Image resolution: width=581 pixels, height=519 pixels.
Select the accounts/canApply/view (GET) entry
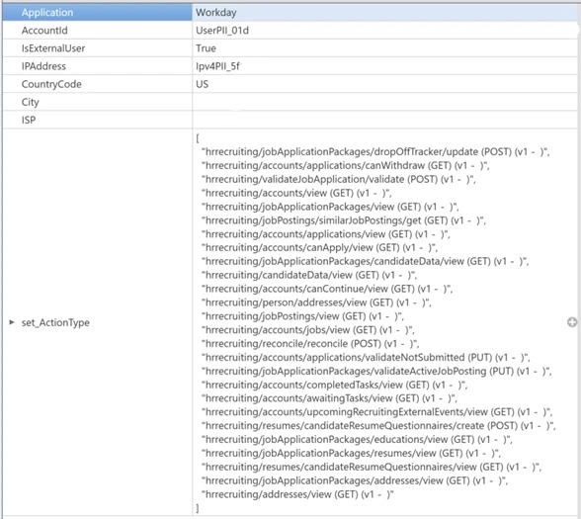pos(319,247)
